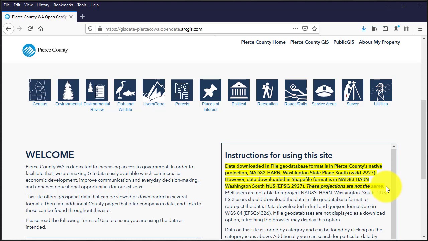Image resolution: width=428 pixels, height=241 pixels.
Task: Open the File menu
Action: pos(7,5)
